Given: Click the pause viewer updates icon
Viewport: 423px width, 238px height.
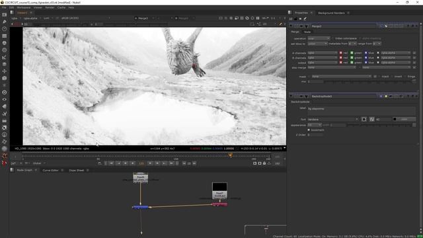Looking at the screenshot, I should pyautogui.click(x=258, y=18).
